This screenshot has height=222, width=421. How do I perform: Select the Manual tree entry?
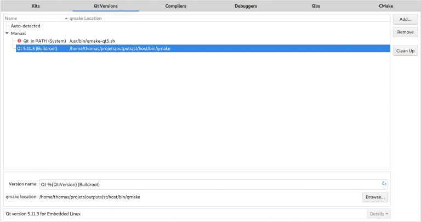(x=18, y=33)
